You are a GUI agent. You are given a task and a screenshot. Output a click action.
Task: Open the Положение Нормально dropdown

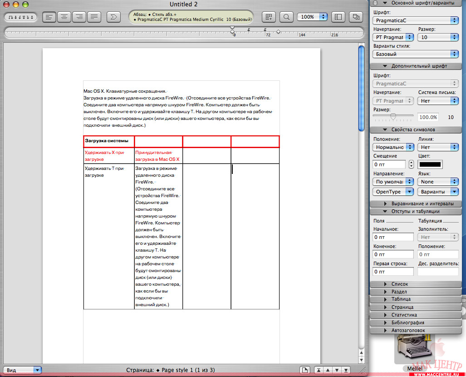pyautogui.click(x=393, y=147)
